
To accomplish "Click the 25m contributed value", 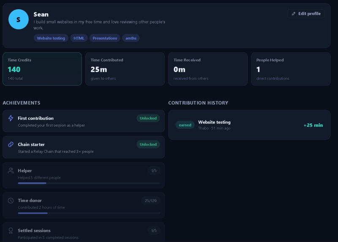I will coord(99,69).
